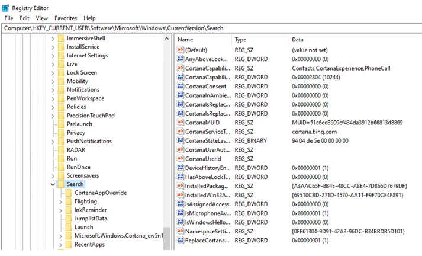422x256 pixels.
Task: Select the InstalledWin32A value name
Action: (x=207, y=195)
